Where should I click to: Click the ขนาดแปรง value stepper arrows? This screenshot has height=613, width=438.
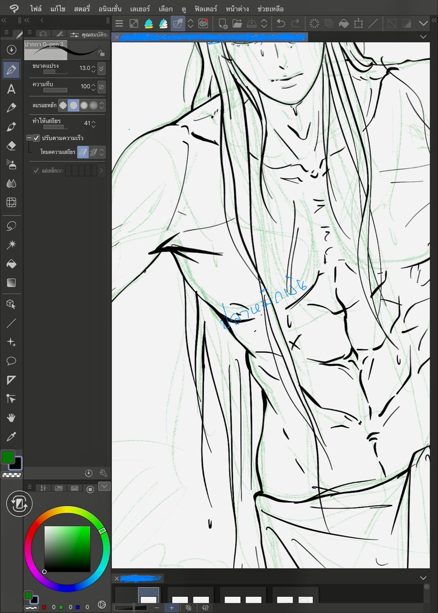coord(93,69)
